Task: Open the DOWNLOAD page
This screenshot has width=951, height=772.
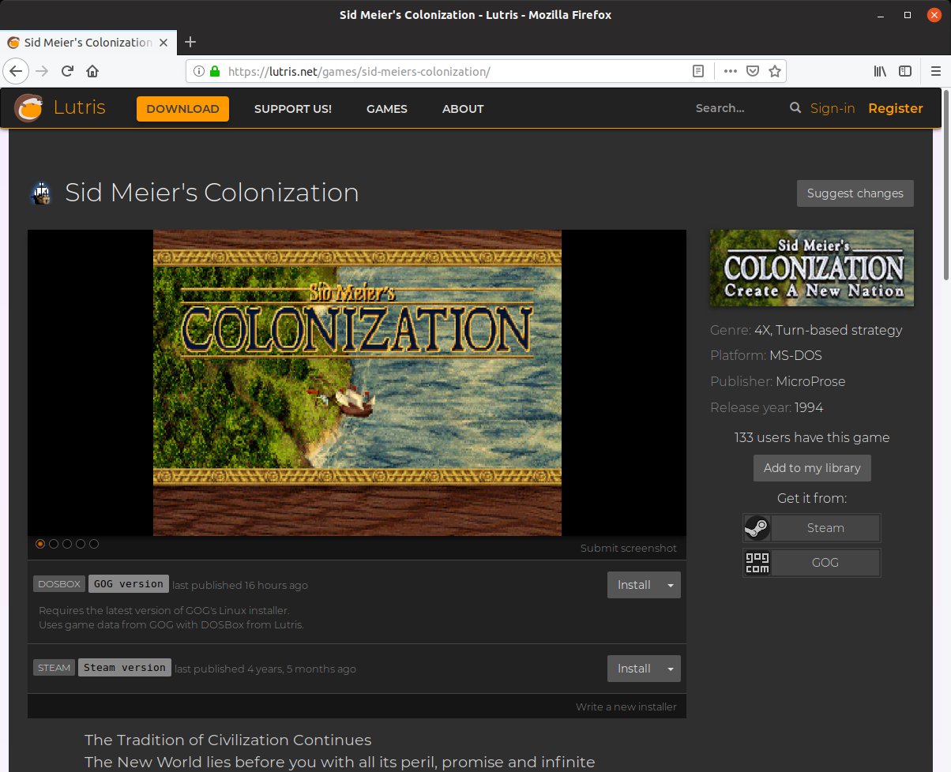Action: (182, 109)
